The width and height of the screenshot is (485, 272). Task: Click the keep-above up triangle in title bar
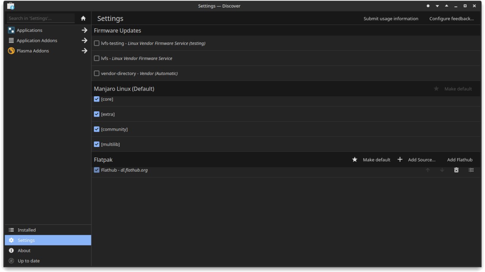tap(446, 6)
